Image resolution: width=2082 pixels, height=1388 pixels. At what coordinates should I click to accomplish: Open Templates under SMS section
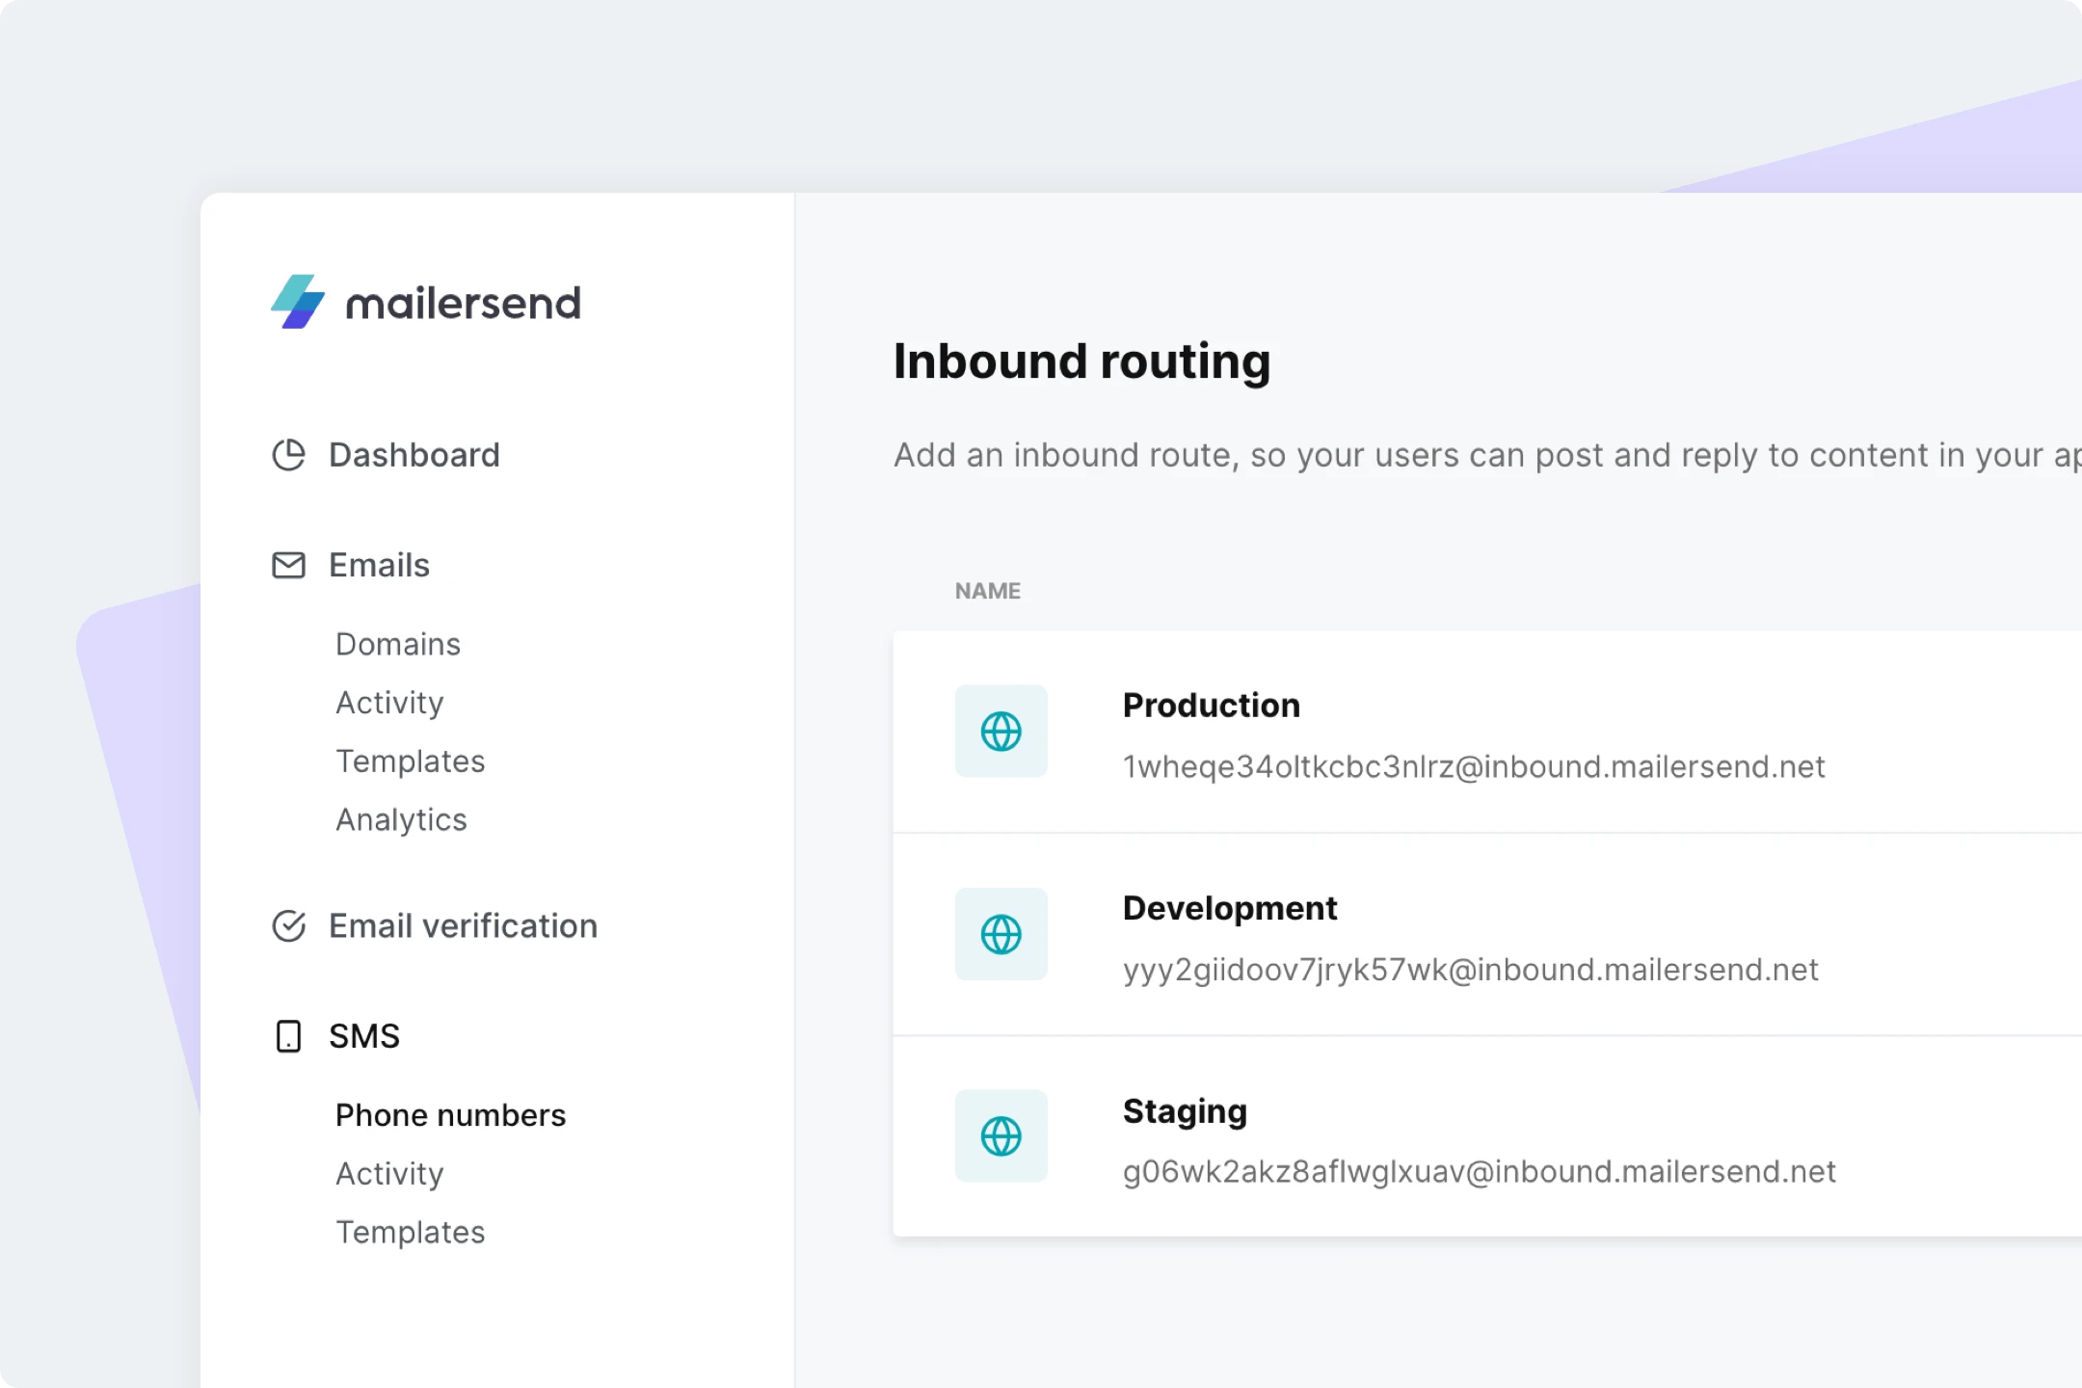click(x=410, y=1232)
